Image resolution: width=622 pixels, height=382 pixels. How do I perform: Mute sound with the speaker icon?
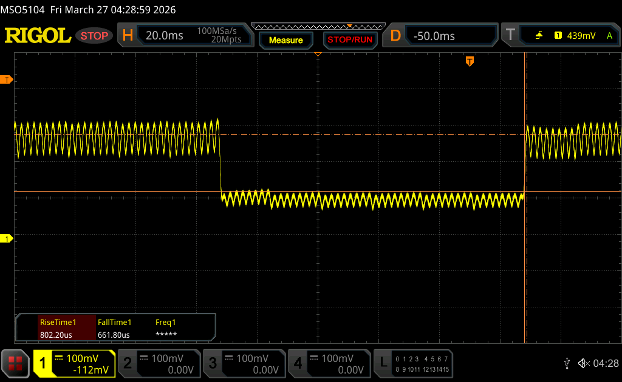coord(583,363)
